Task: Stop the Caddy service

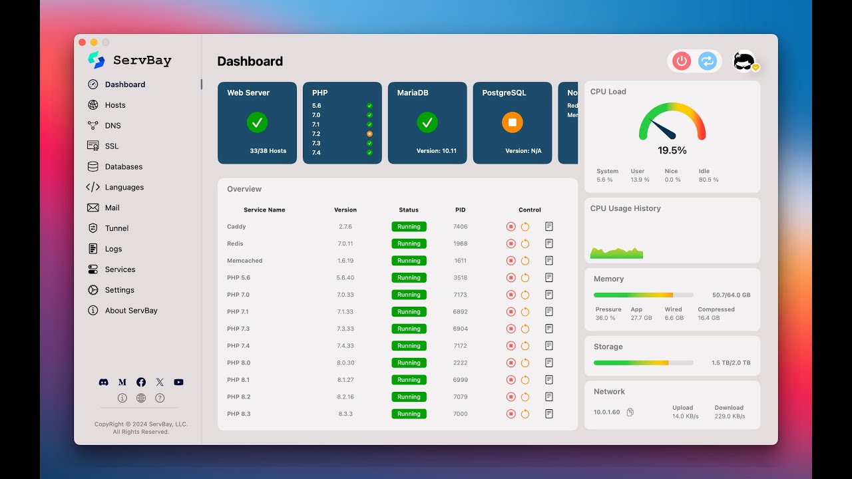Action: tap(511, 227)
